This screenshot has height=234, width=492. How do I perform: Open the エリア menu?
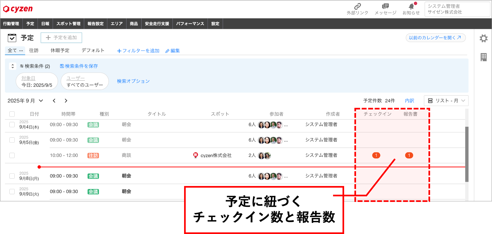[117, 24]
